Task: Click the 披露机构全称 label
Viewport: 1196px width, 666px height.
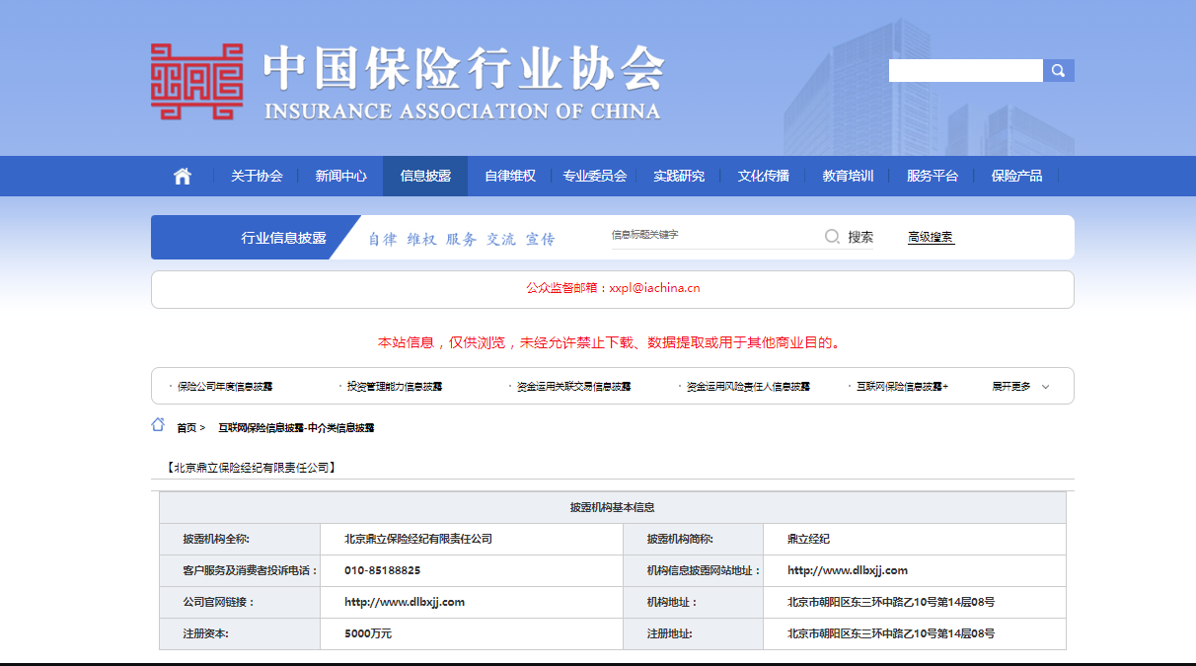Action: point(216,539)
